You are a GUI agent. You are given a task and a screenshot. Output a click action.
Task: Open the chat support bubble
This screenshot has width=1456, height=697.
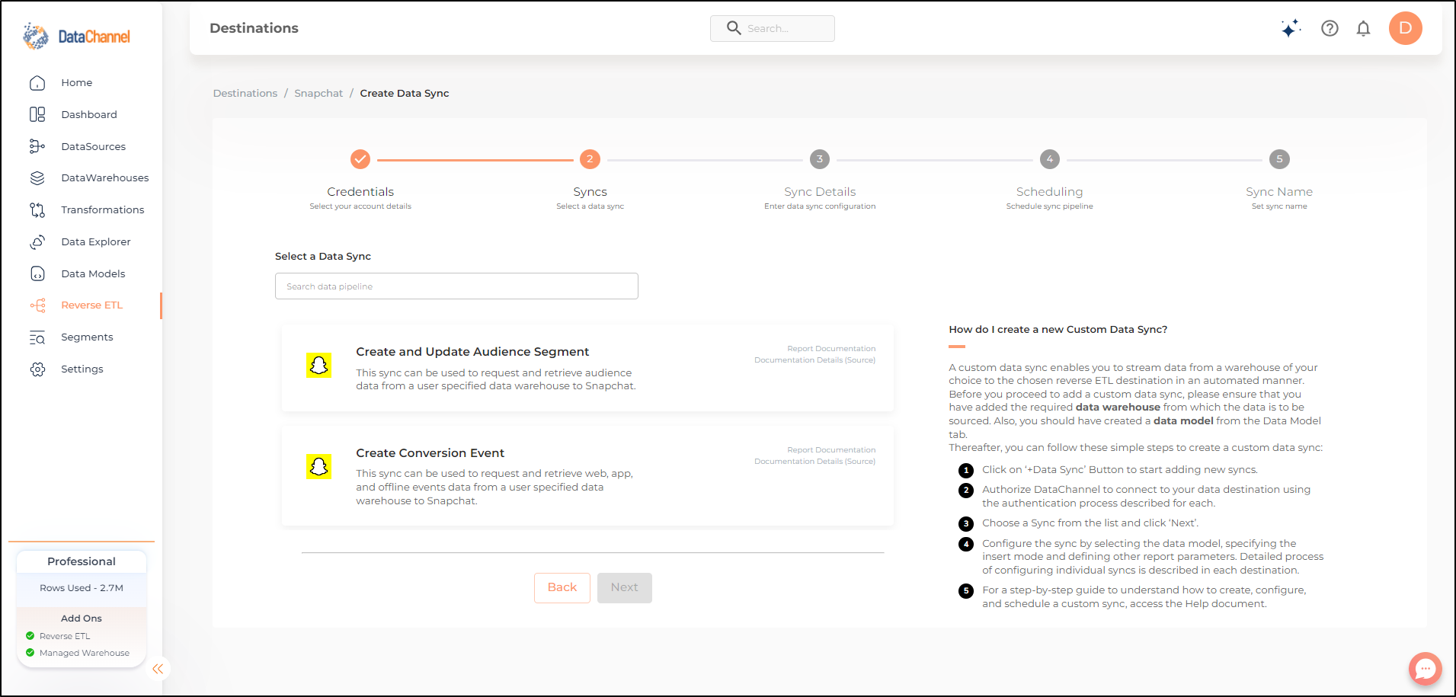point(1425,669)
